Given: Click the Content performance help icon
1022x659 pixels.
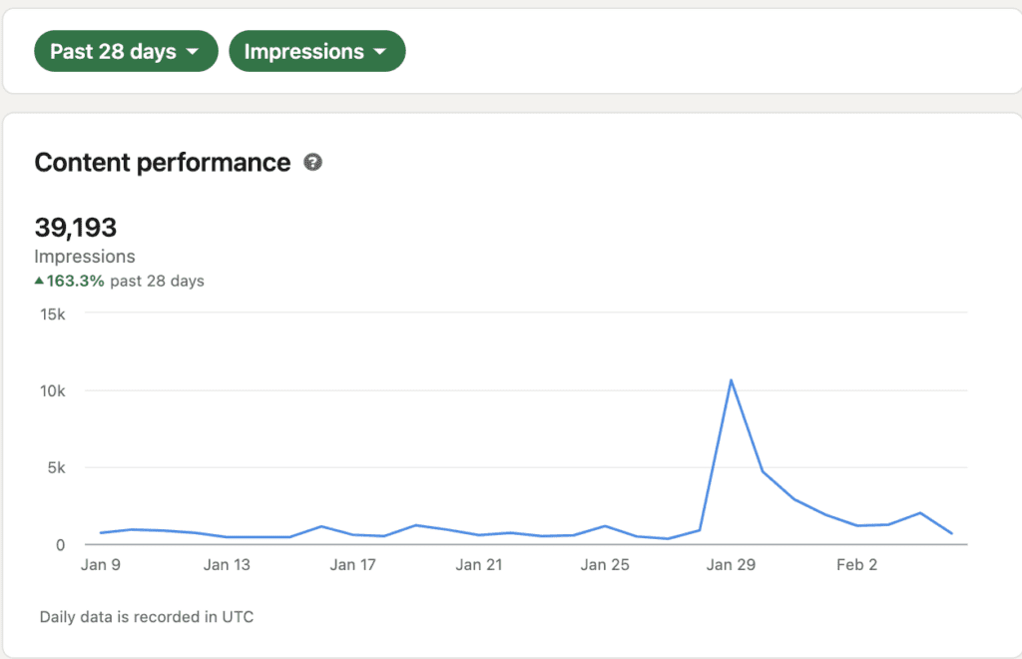Looking at the screenshot, I should pos(312,163).
